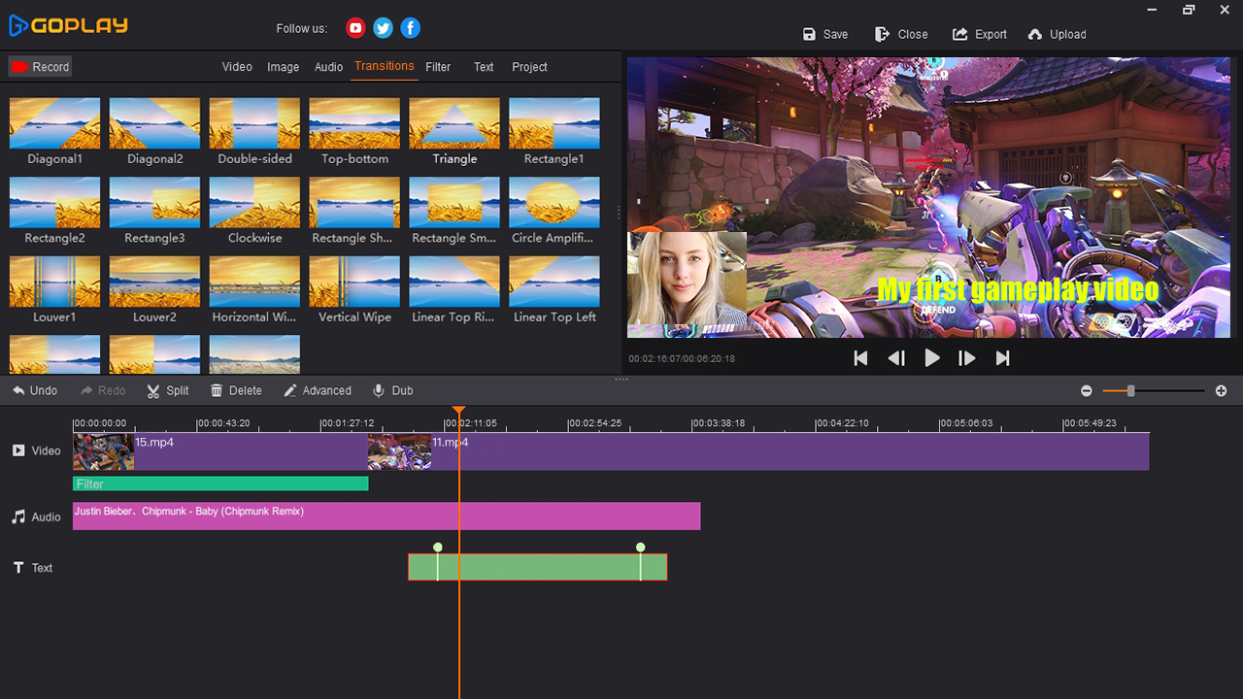Open the Transitions tab
1243x699 pixels.
coord(384,67)
